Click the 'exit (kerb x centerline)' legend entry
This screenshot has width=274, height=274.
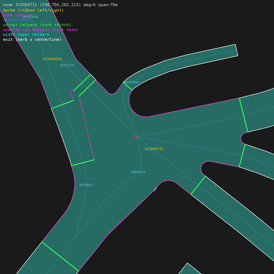(32, 39)
